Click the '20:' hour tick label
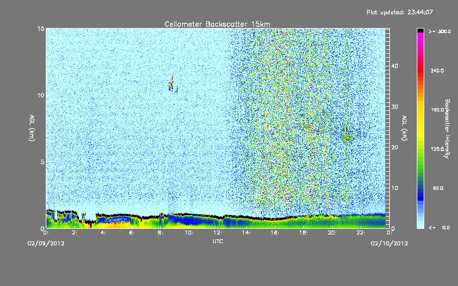 pos(332,233)
